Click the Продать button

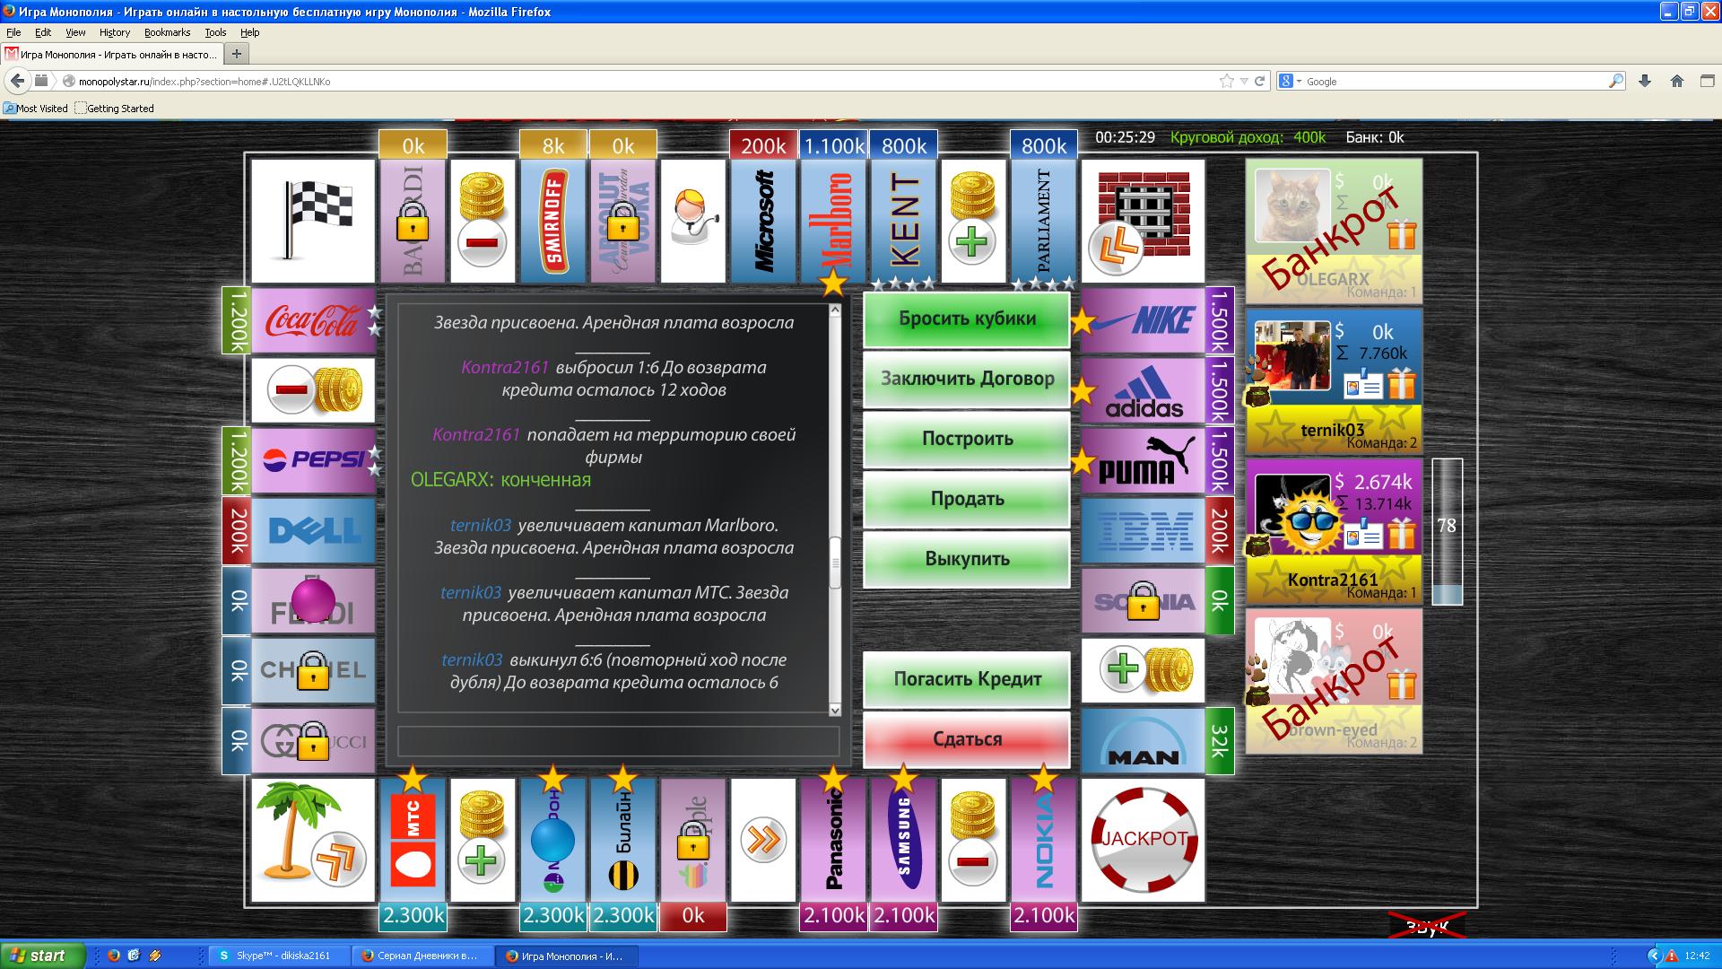coord(967,500)
